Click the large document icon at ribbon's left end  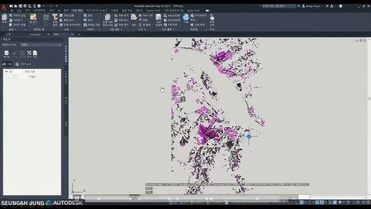(5, 17)
